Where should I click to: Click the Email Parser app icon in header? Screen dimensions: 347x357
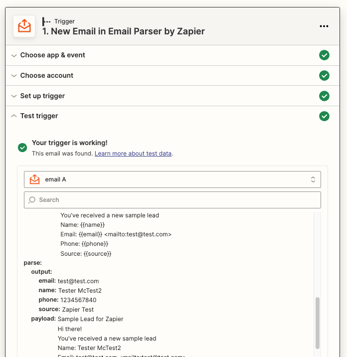(24, 26)
